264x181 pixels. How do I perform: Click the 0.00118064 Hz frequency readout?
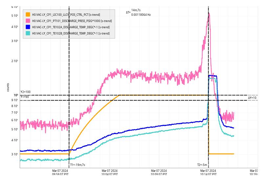[x=141, y=15]
